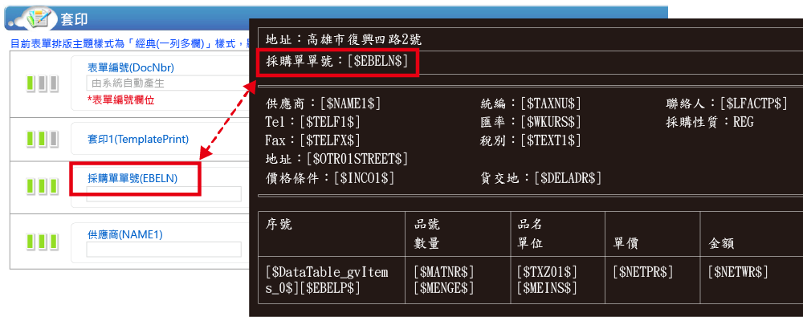803x321 pixels.
Task: Open the 供應商(NAME1) field link
Action: click(125, 235)
